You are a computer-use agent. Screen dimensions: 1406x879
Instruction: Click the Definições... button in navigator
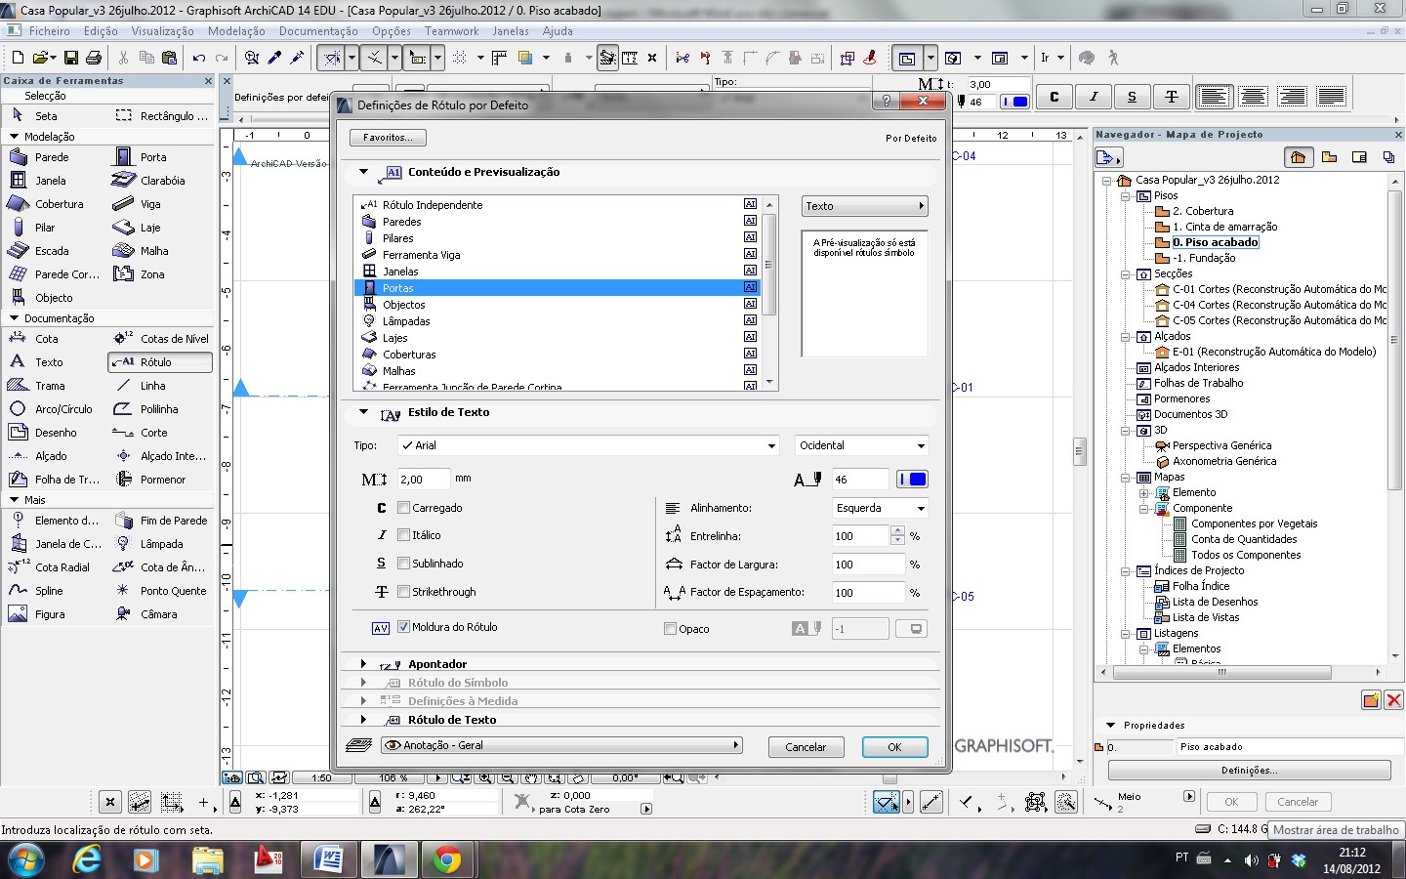point(1249,771)
